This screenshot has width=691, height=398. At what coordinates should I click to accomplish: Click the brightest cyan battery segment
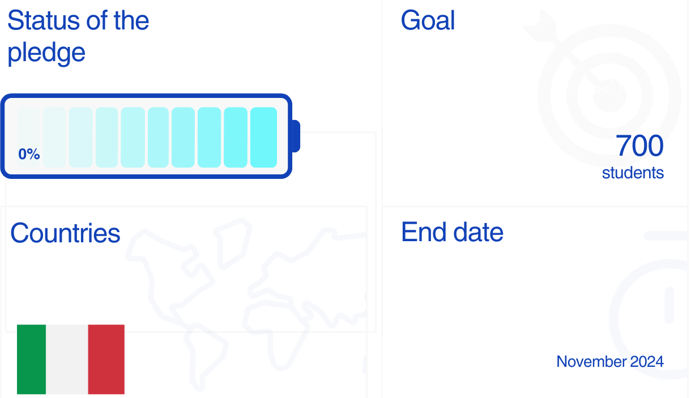[263, 137]
